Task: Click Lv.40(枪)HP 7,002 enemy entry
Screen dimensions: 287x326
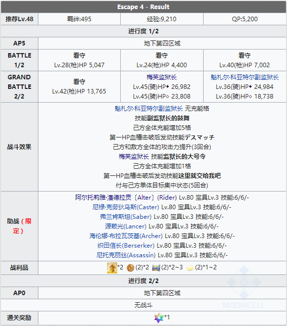Action: pyautogui.click(x=245, y=65)
